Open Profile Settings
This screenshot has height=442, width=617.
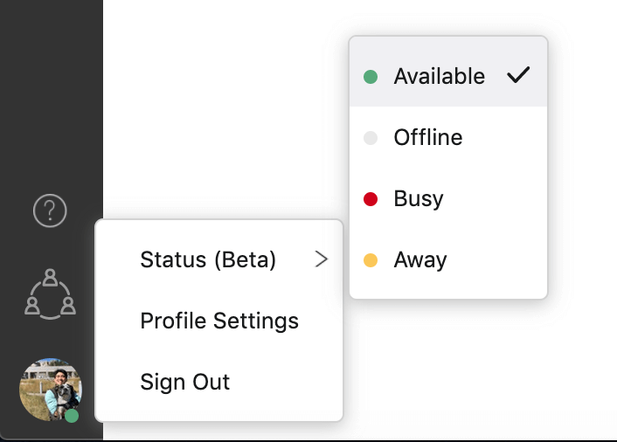click(218, 321)
